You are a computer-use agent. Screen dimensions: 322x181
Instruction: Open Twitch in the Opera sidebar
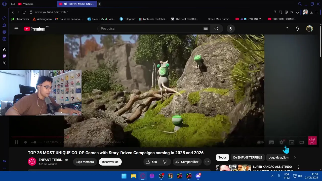pyautogui.click(x=4, y=56)
